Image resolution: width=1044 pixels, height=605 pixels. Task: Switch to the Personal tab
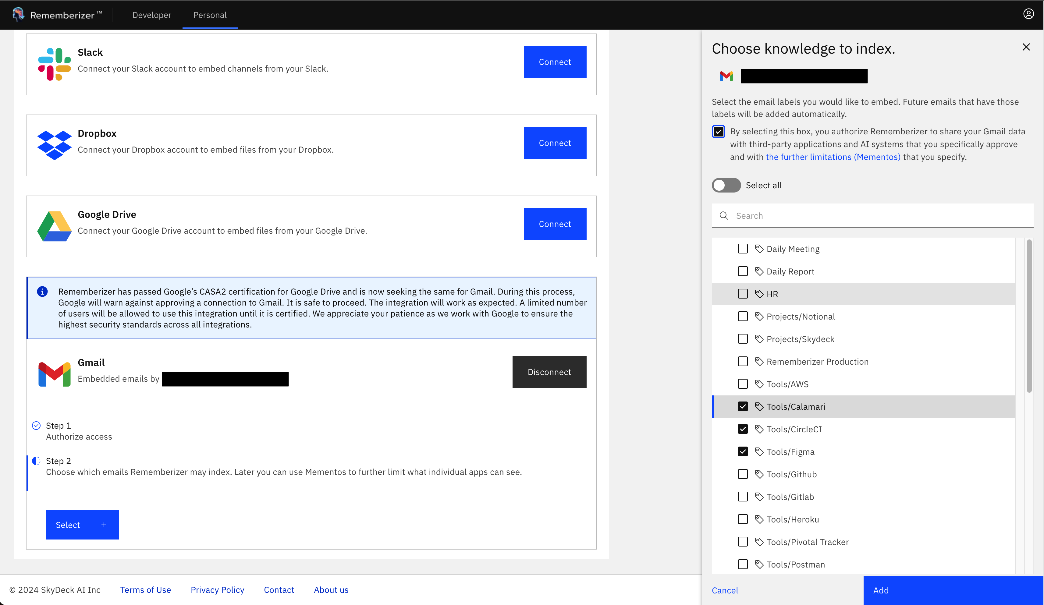[210, 15]
